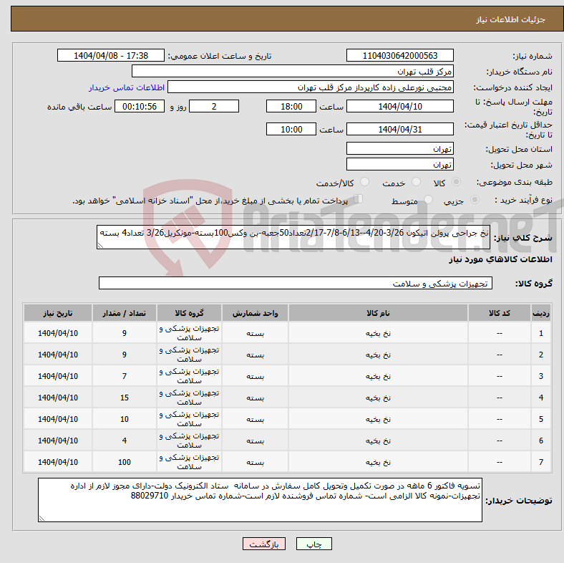
Task: Click the date 1404/04/10 in row 7
Action: 58,462
